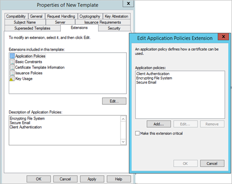
Task: Select the Extensions tab
Action: [79, 28]
